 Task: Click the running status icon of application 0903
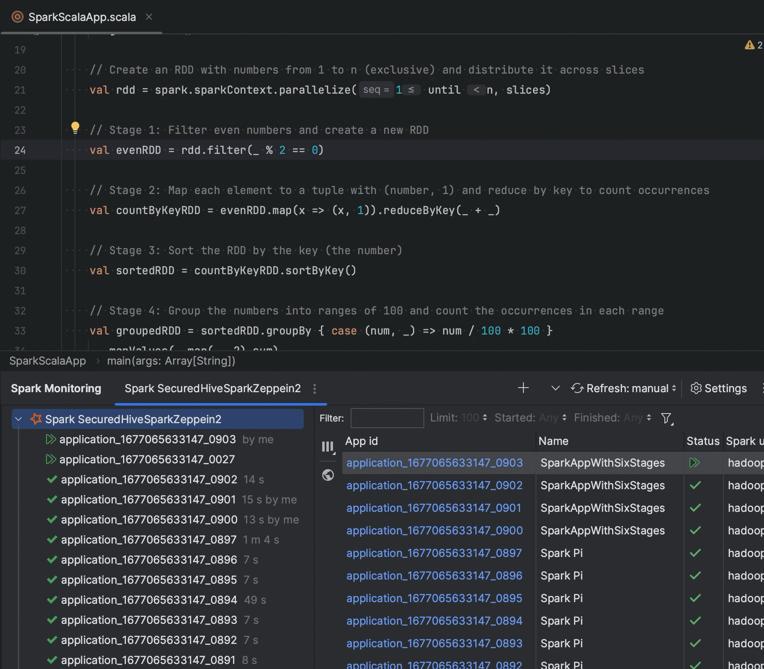click(x=695, y=463)
